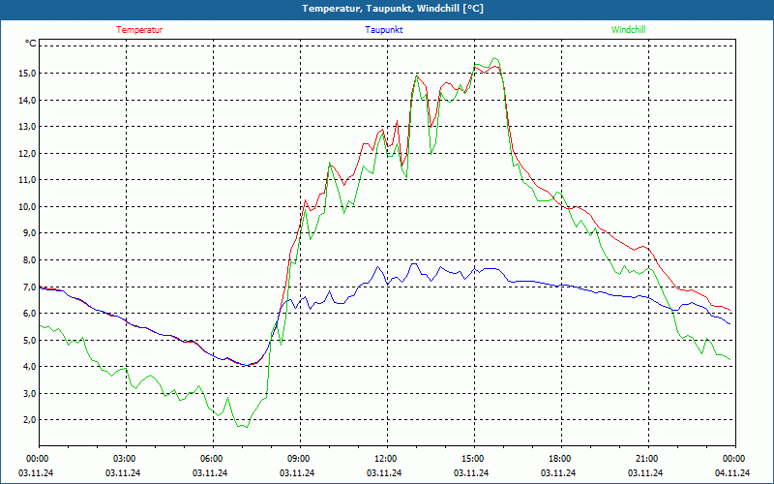Click the 14,0 y-axis value
The image size is (774, 484).
(x=28, y=100)
